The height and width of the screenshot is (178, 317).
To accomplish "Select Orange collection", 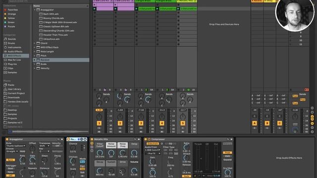I will coord(12,14).
